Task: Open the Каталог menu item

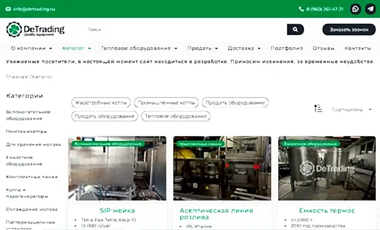Action: click(73, 48)
